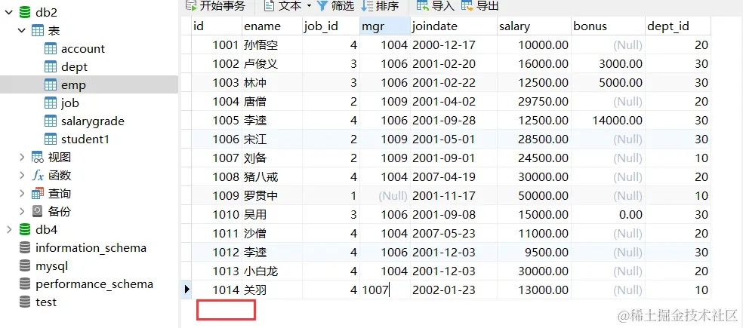Image resolution: width=743 pixels, height=328 pixels.
Task: Click the joindate cell 2007-05-23
Action: [454, 233]
